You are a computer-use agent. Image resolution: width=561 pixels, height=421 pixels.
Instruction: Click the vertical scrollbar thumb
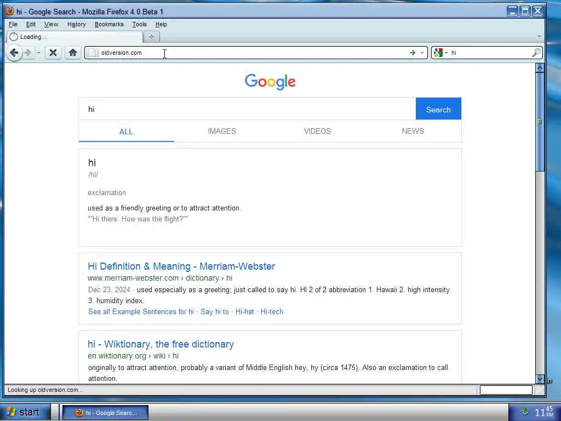pos(540,122)
